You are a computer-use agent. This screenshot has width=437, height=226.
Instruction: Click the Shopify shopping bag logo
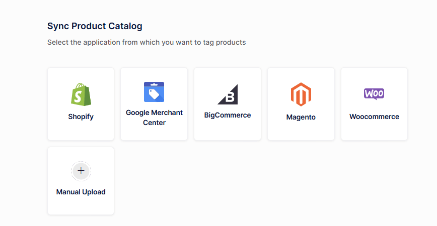coord(81,94)
